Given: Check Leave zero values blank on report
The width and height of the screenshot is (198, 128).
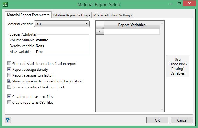Looking at the screenshot, I should (10, 87).
